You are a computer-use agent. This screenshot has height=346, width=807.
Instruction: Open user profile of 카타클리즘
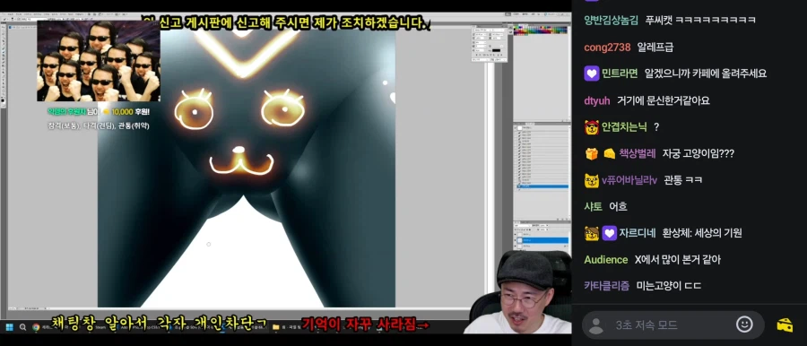coord(607,286)
